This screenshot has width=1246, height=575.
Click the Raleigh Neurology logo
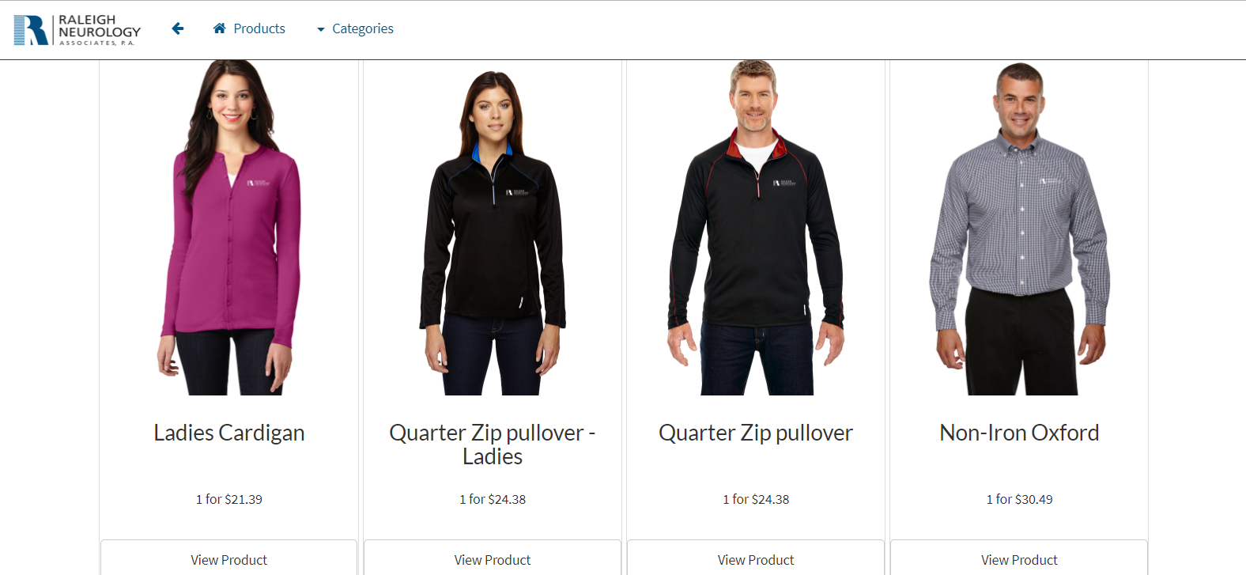[77, 30]
